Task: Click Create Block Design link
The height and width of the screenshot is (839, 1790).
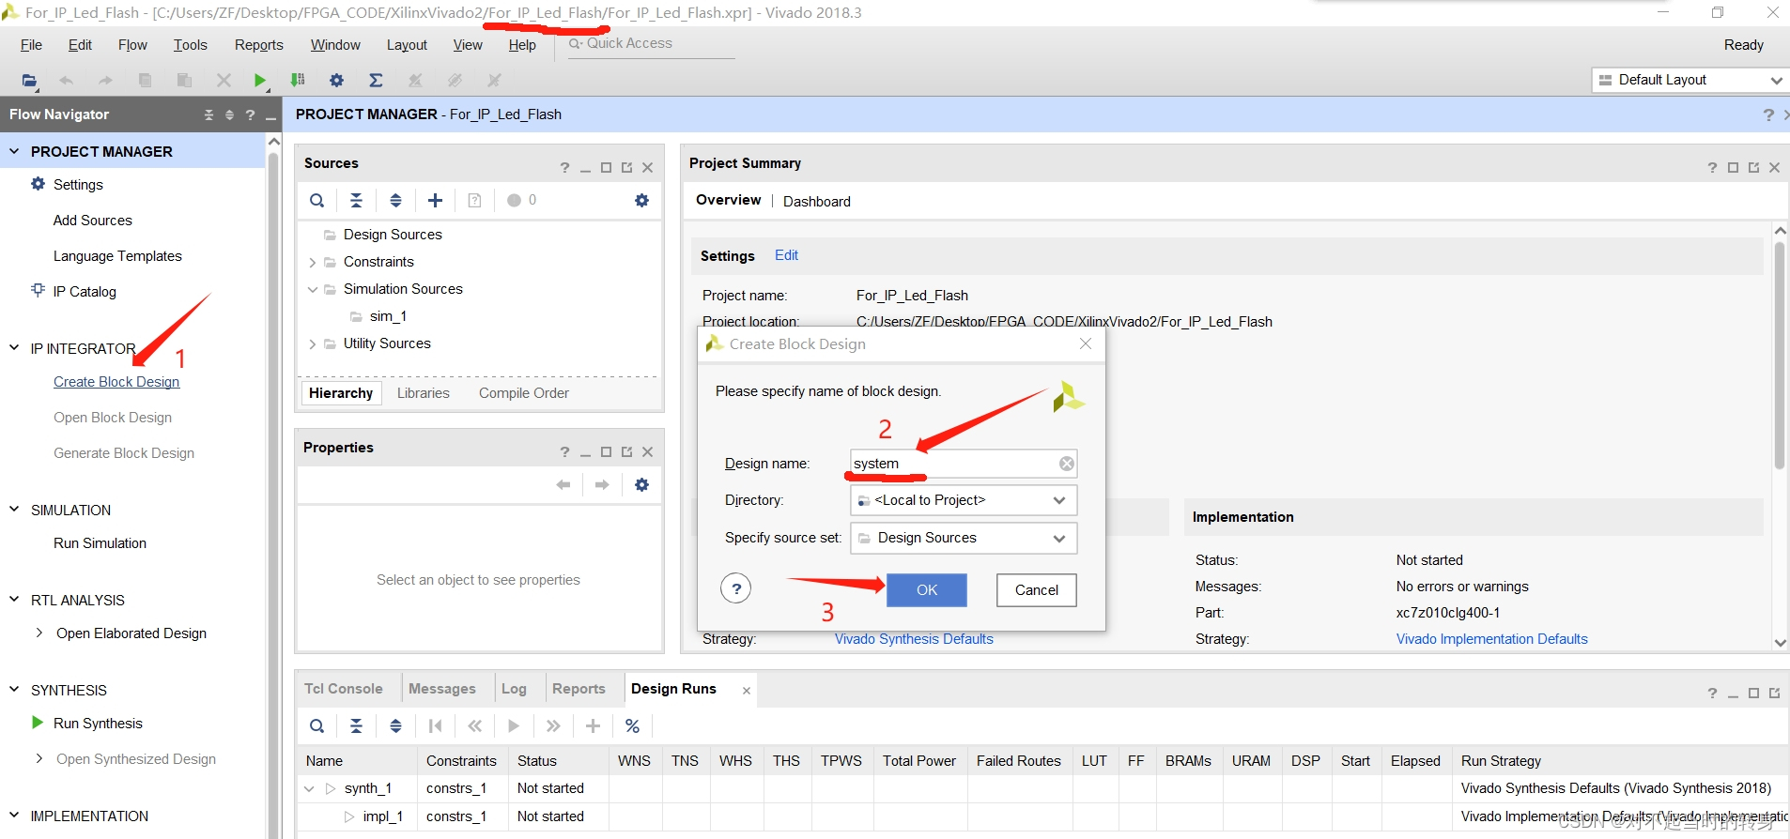Action: pyautogui.click(x=116, y=382)
